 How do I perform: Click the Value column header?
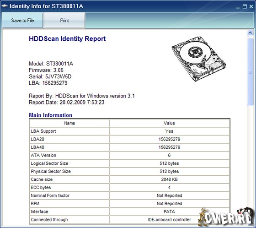pyautogui.click(x=169, y=123)
